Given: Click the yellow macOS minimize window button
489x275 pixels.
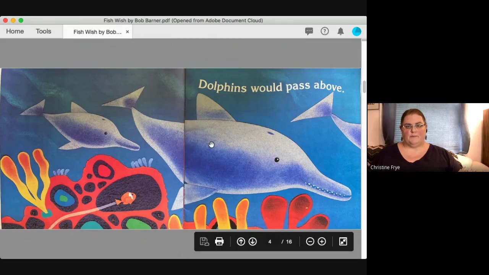Looking at the screenshot, I should pyautogui.click(x=13, y=20).
